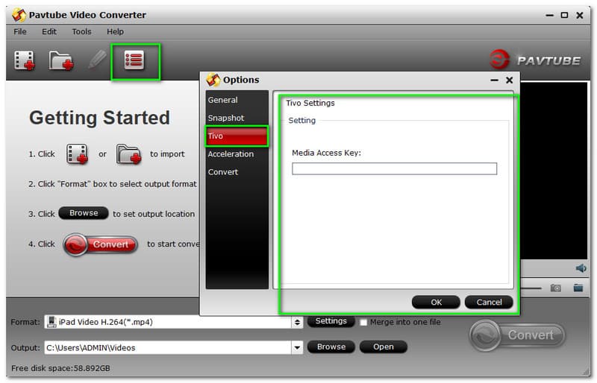
Task: Minimize the Options dialog
Action: coord(494,80)
